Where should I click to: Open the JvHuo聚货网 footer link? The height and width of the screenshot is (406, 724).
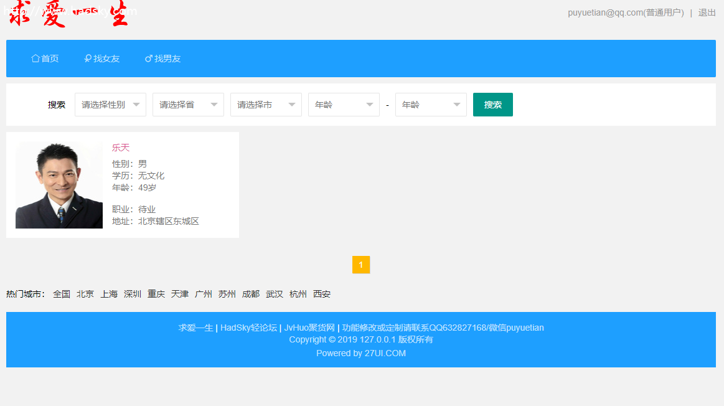tap(309, 328)
